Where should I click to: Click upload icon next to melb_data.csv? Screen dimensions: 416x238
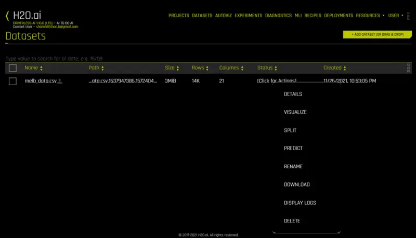[60, 81]
